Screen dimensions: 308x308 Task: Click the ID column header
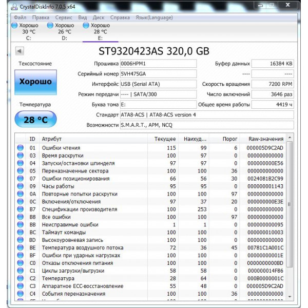coord(32,139)
